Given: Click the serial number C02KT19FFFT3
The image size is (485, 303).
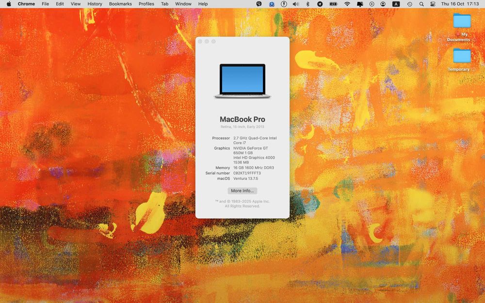Looking at the screenshot, I should pyautogui.click(x=247, y=173).
